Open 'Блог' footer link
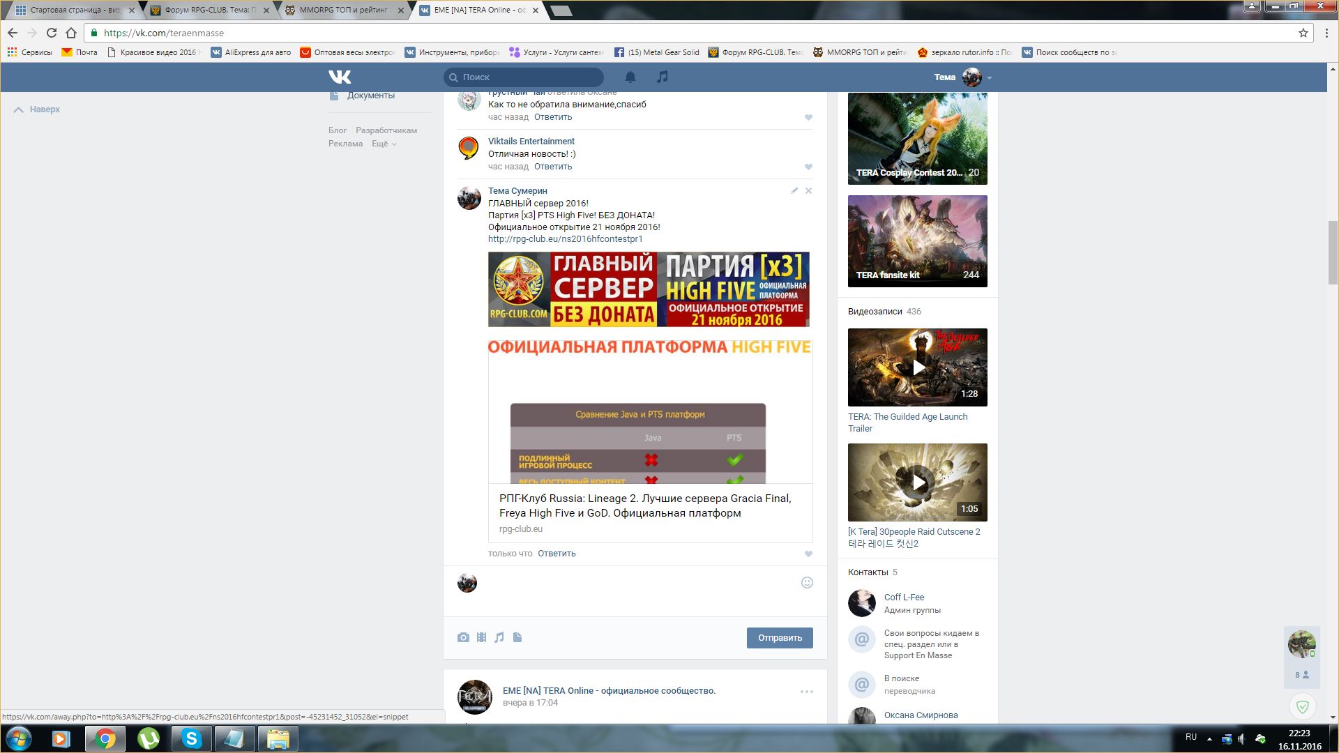Viewport: 1339px width, 753px height. tap(338, 130)
